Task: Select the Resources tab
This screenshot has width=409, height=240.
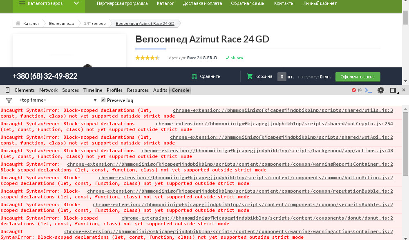Action: point(138,90)
